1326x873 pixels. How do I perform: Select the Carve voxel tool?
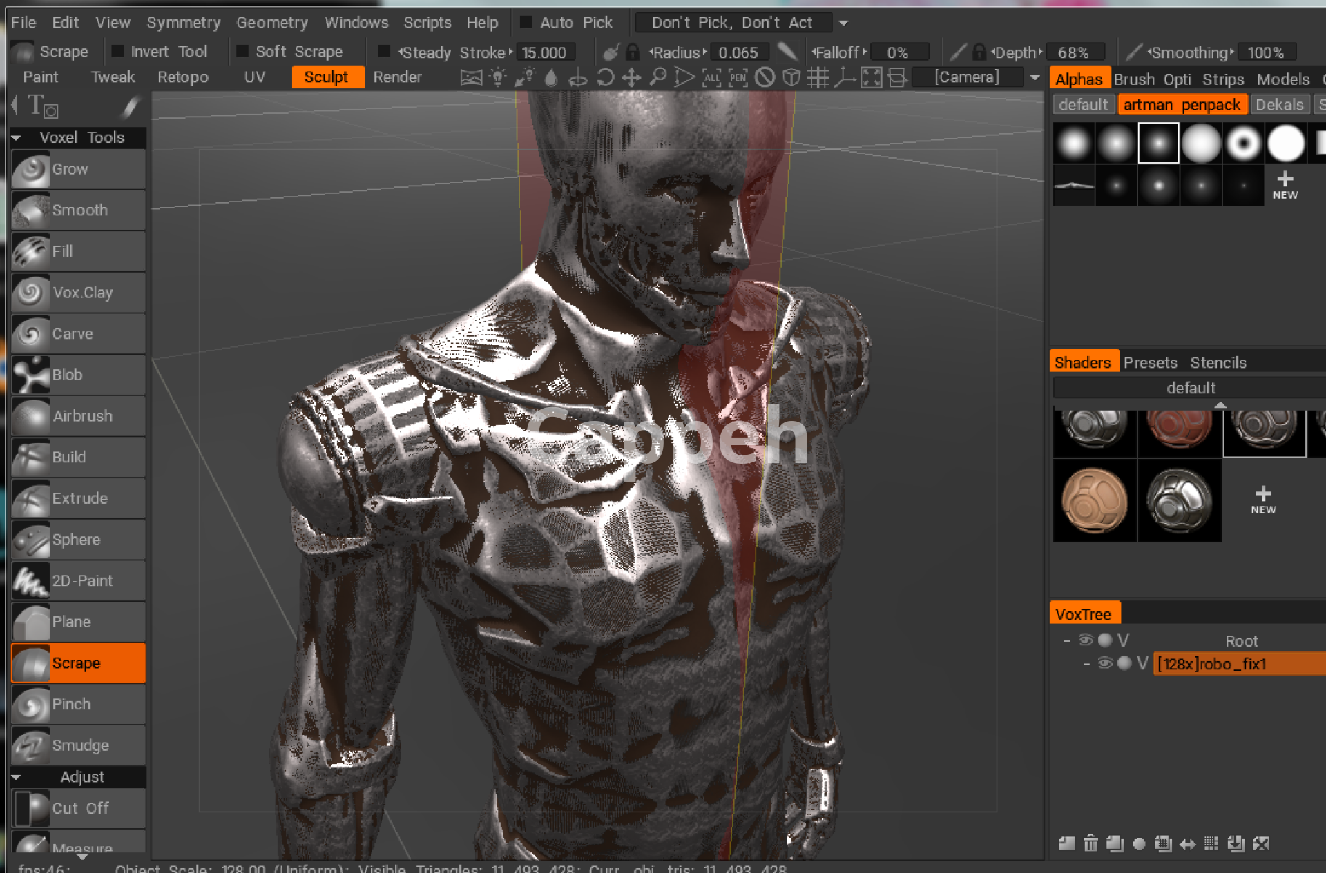coord(78,334)
